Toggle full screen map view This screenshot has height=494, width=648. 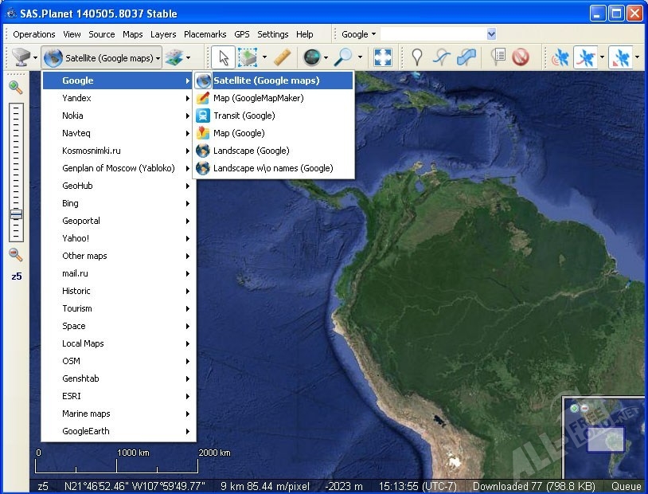tap(383, 57)
